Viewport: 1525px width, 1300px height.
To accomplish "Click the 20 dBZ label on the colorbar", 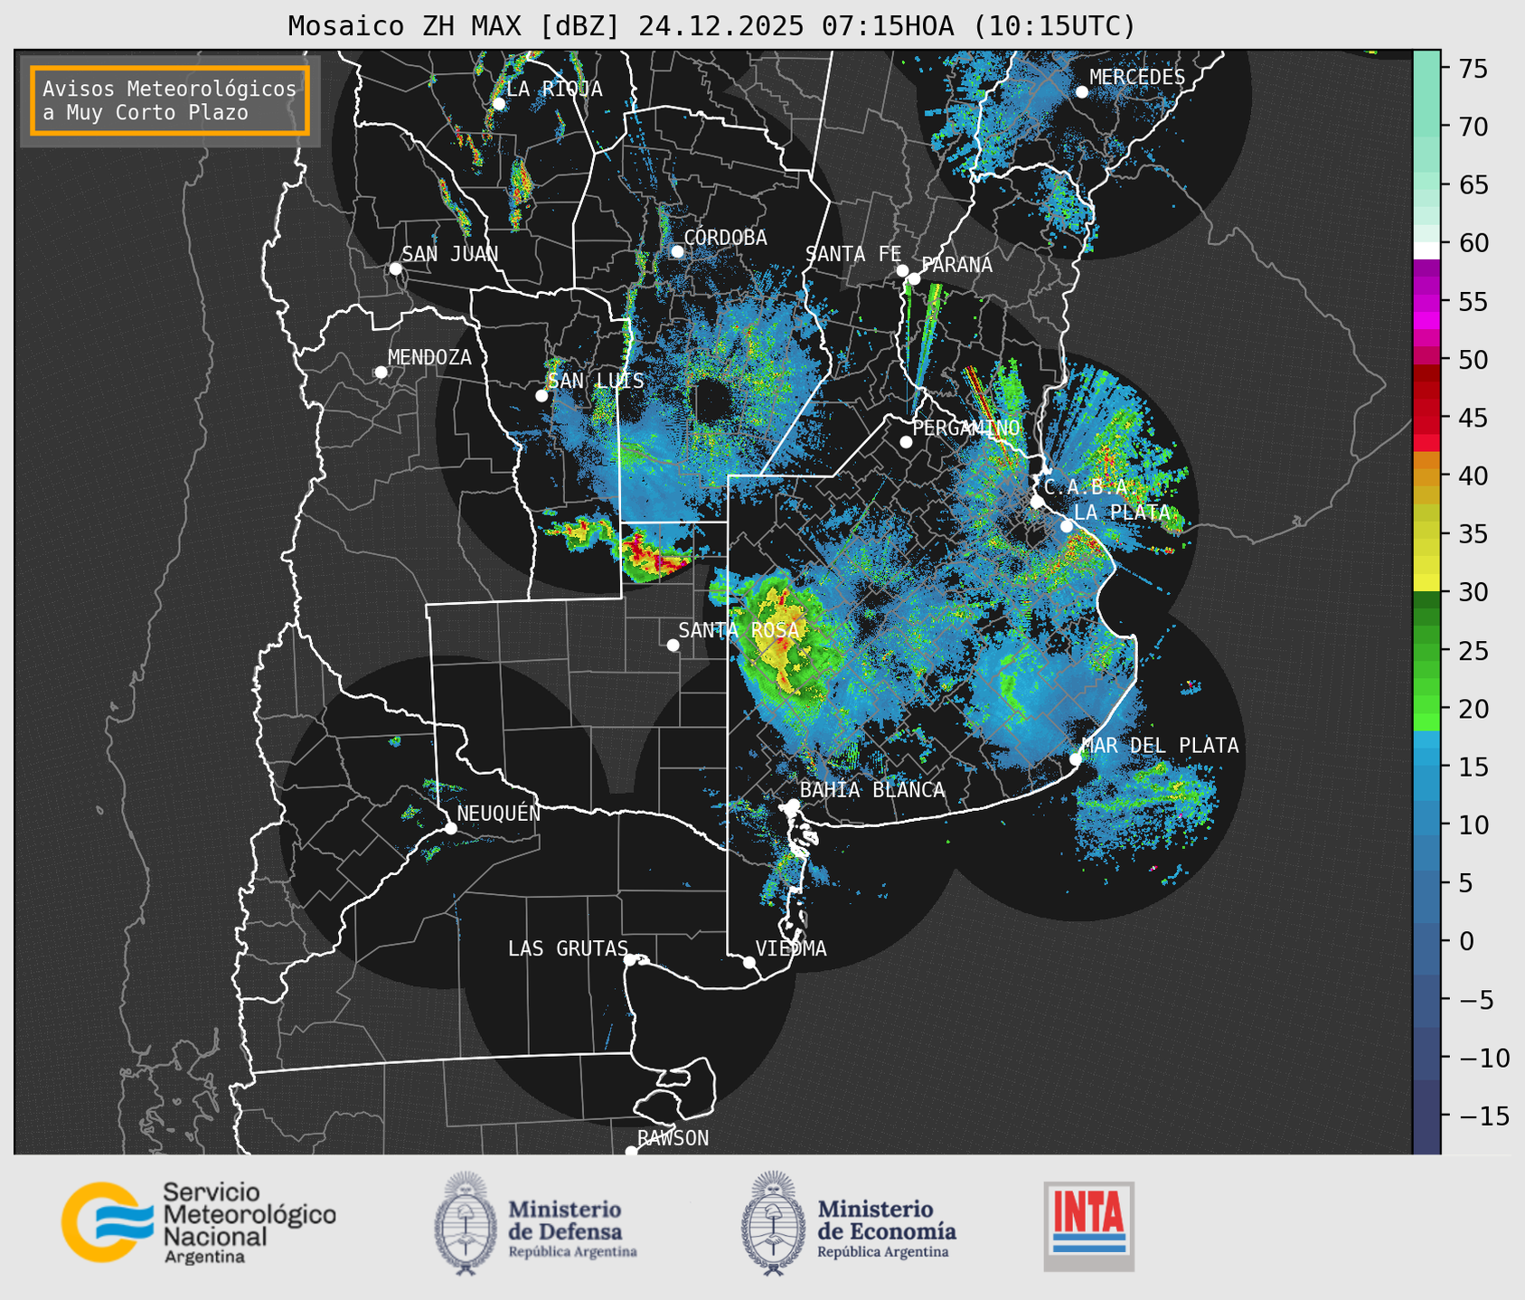I will (x=1473, y=709).
